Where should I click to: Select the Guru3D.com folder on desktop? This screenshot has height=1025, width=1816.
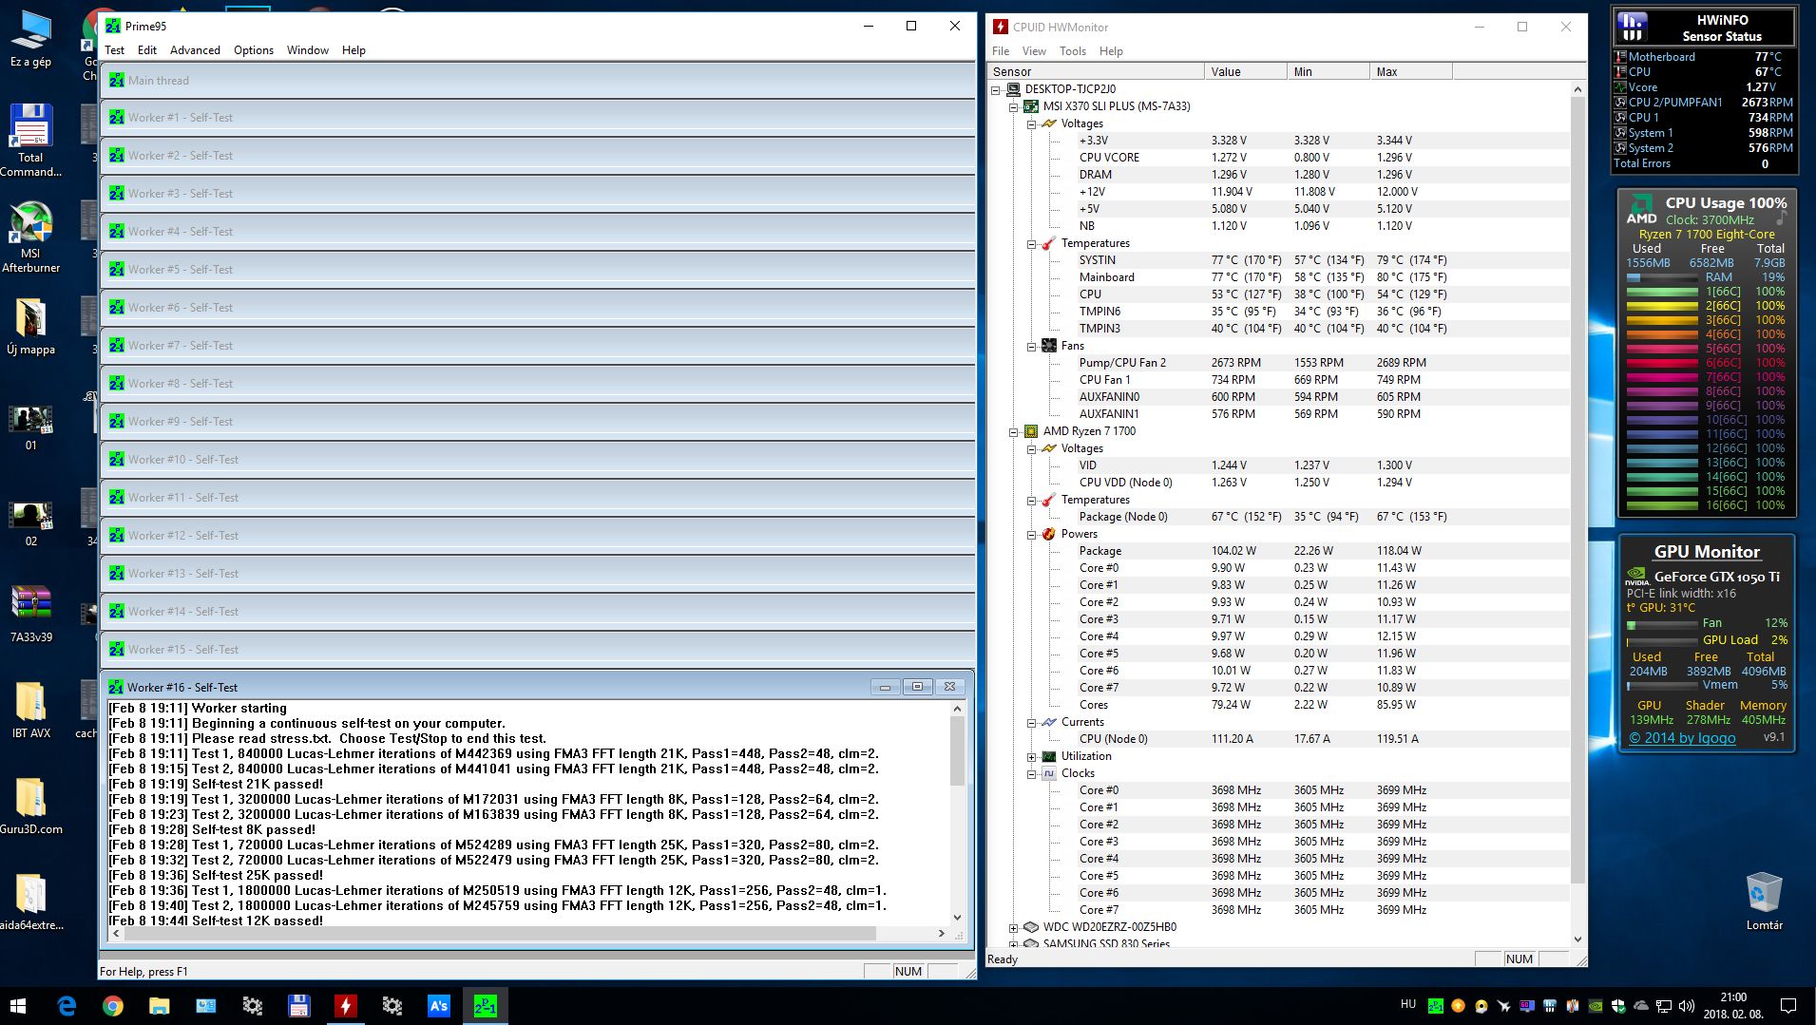(30, 806)
